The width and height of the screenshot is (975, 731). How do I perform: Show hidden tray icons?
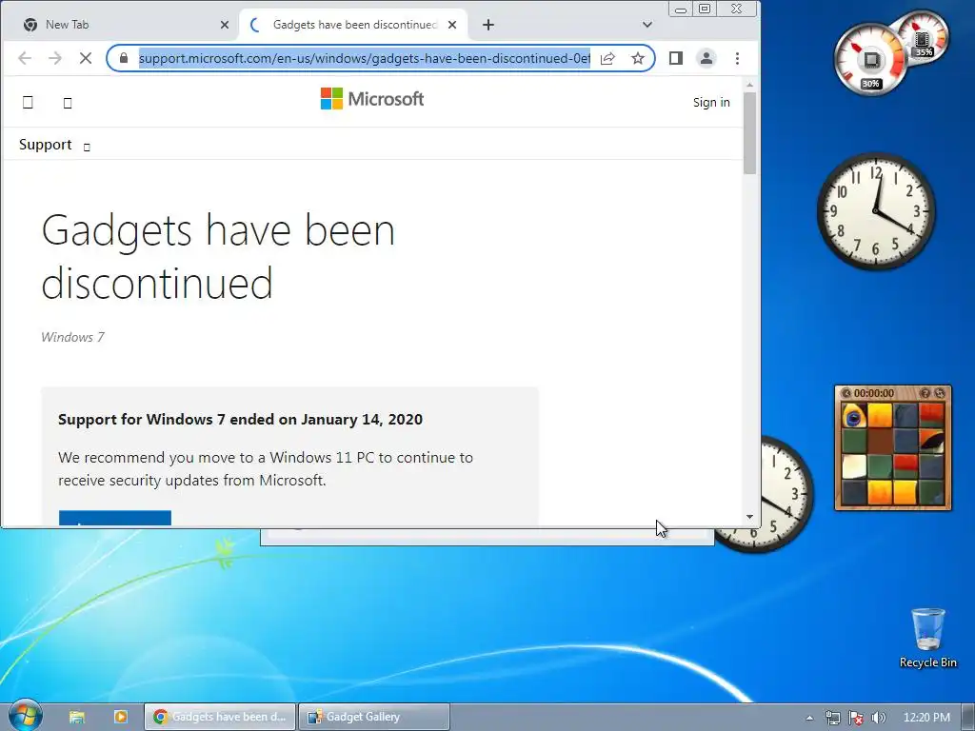pos(809,718)
